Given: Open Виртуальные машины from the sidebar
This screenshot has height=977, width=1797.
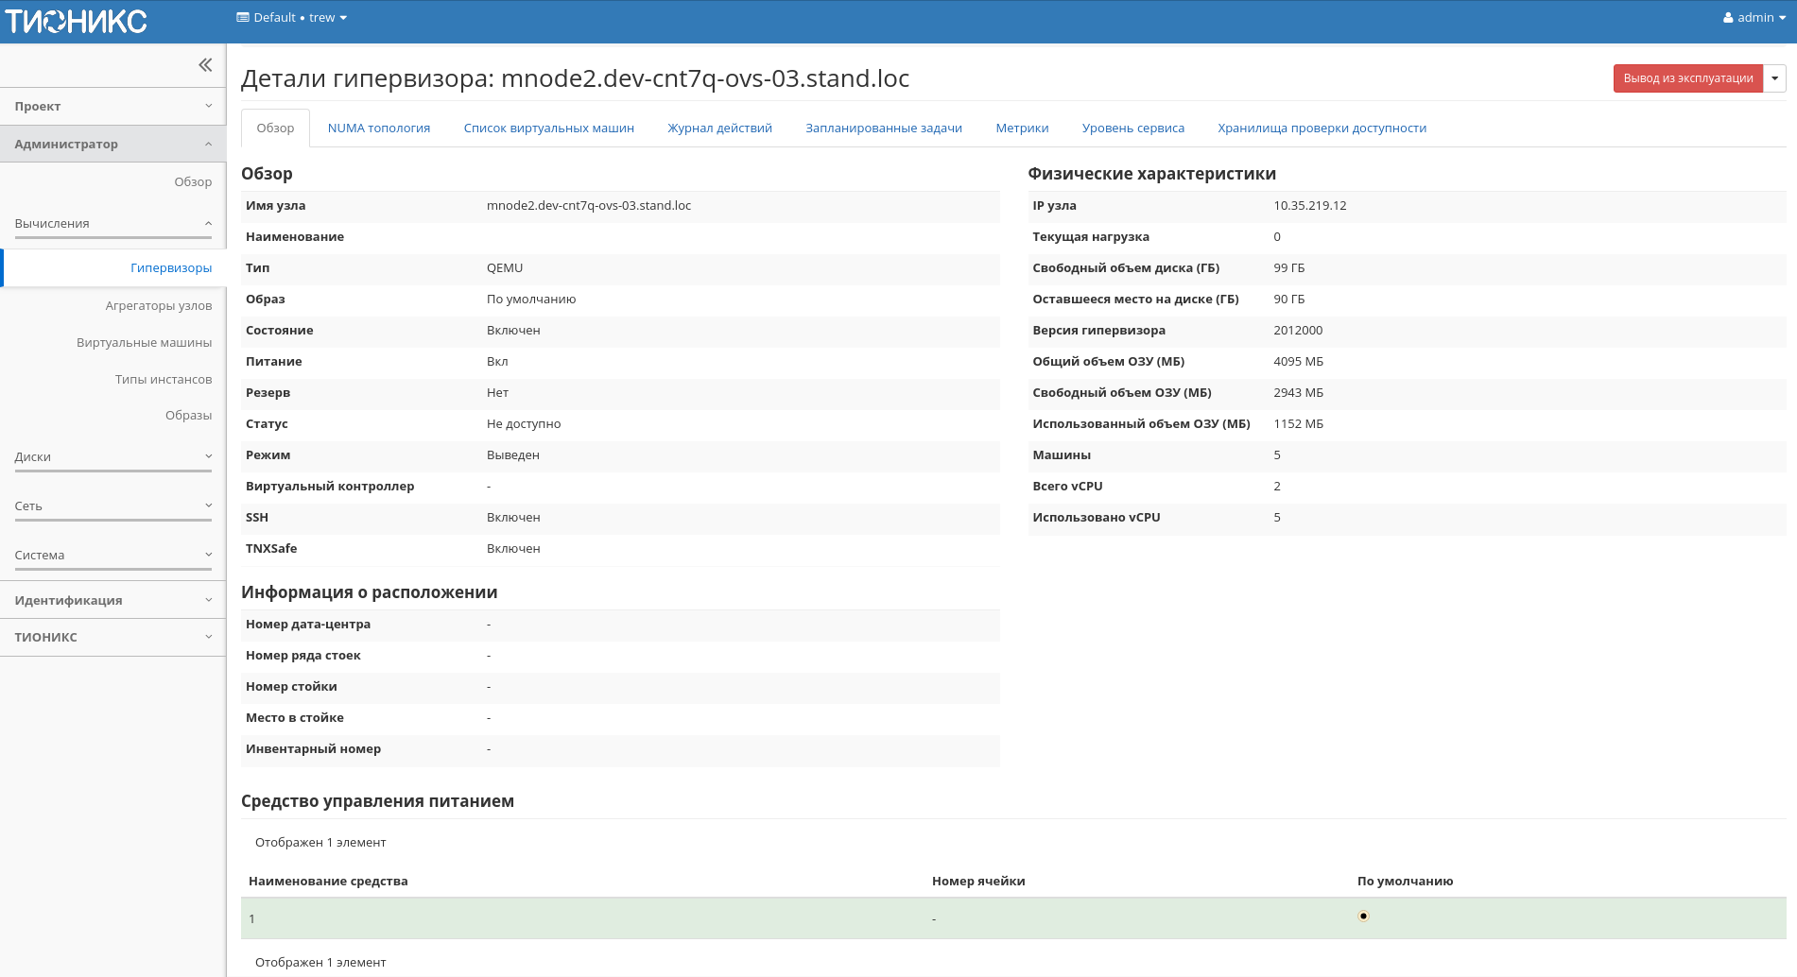Looking at the screenshot, I should pos(144,342).
